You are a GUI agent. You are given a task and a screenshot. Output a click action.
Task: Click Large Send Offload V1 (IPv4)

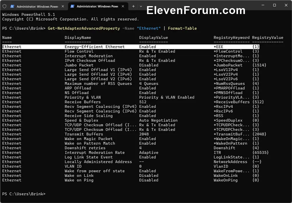click(x=98, y=70)
